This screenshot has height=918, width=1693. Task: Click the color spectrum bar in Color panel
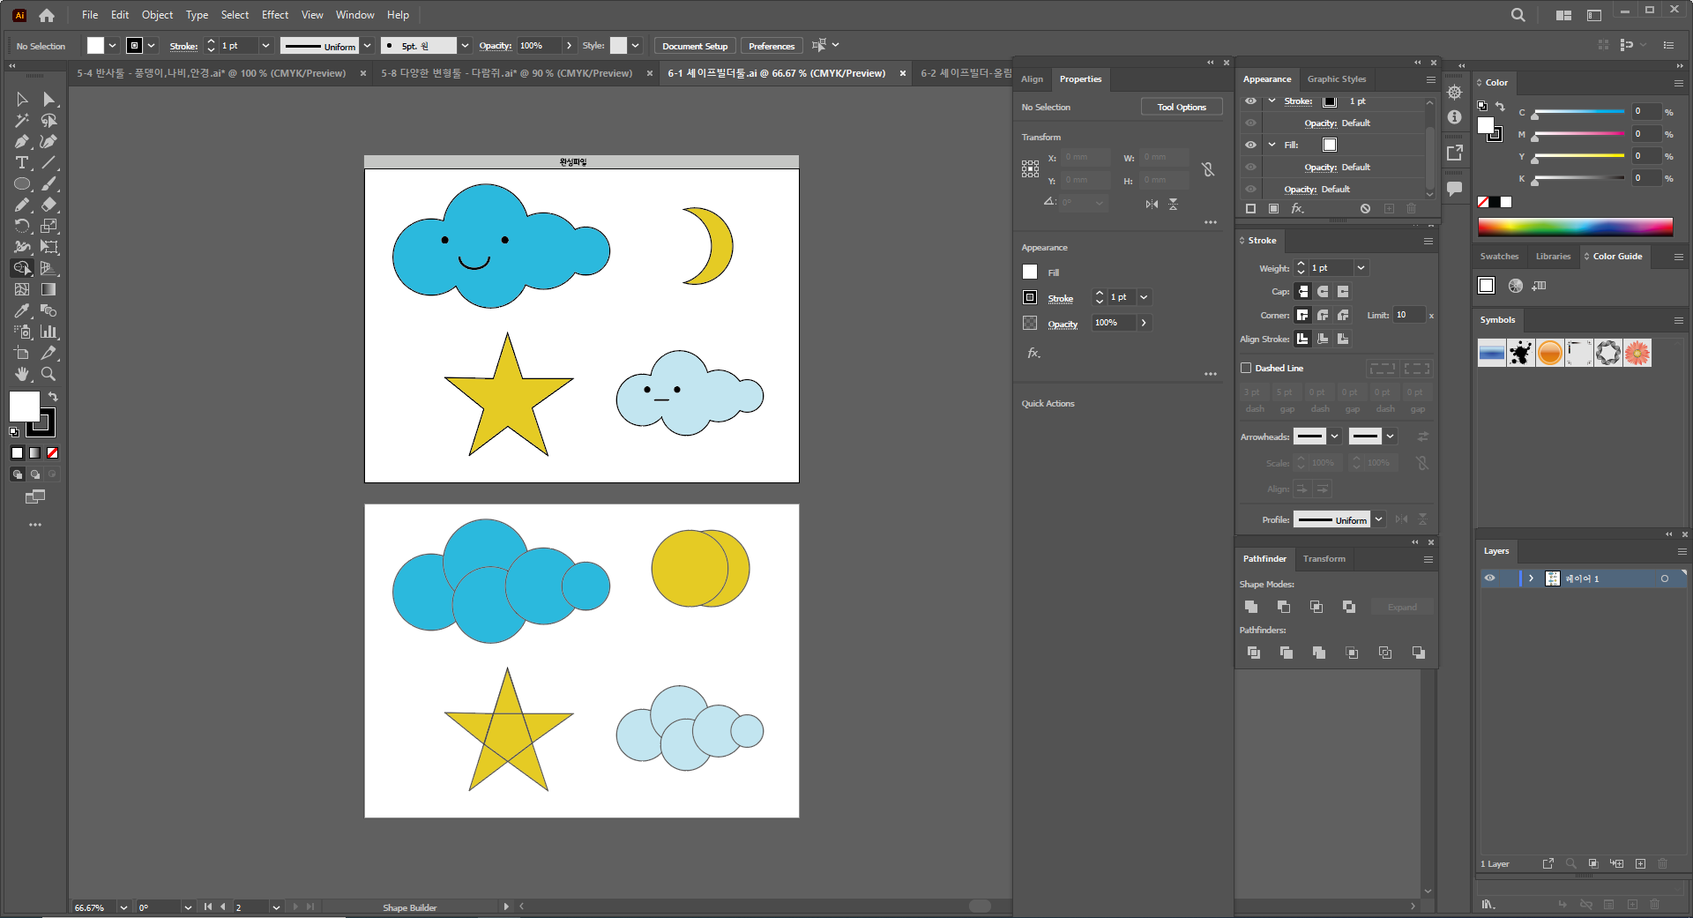click(1575, 227)
